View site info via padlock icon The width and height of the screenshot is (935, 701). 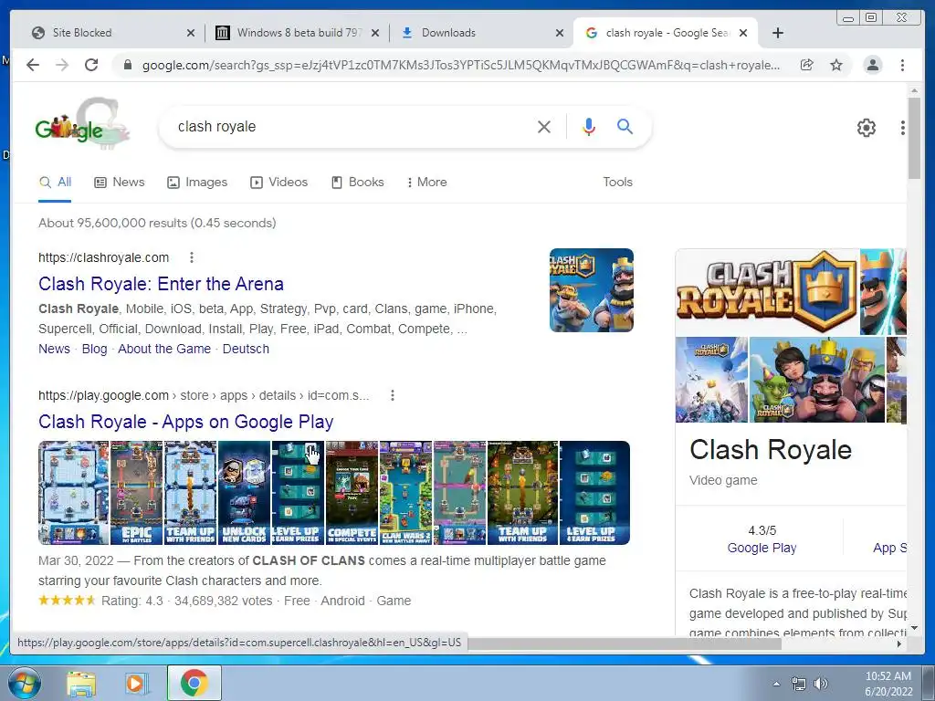click(127, 65)
